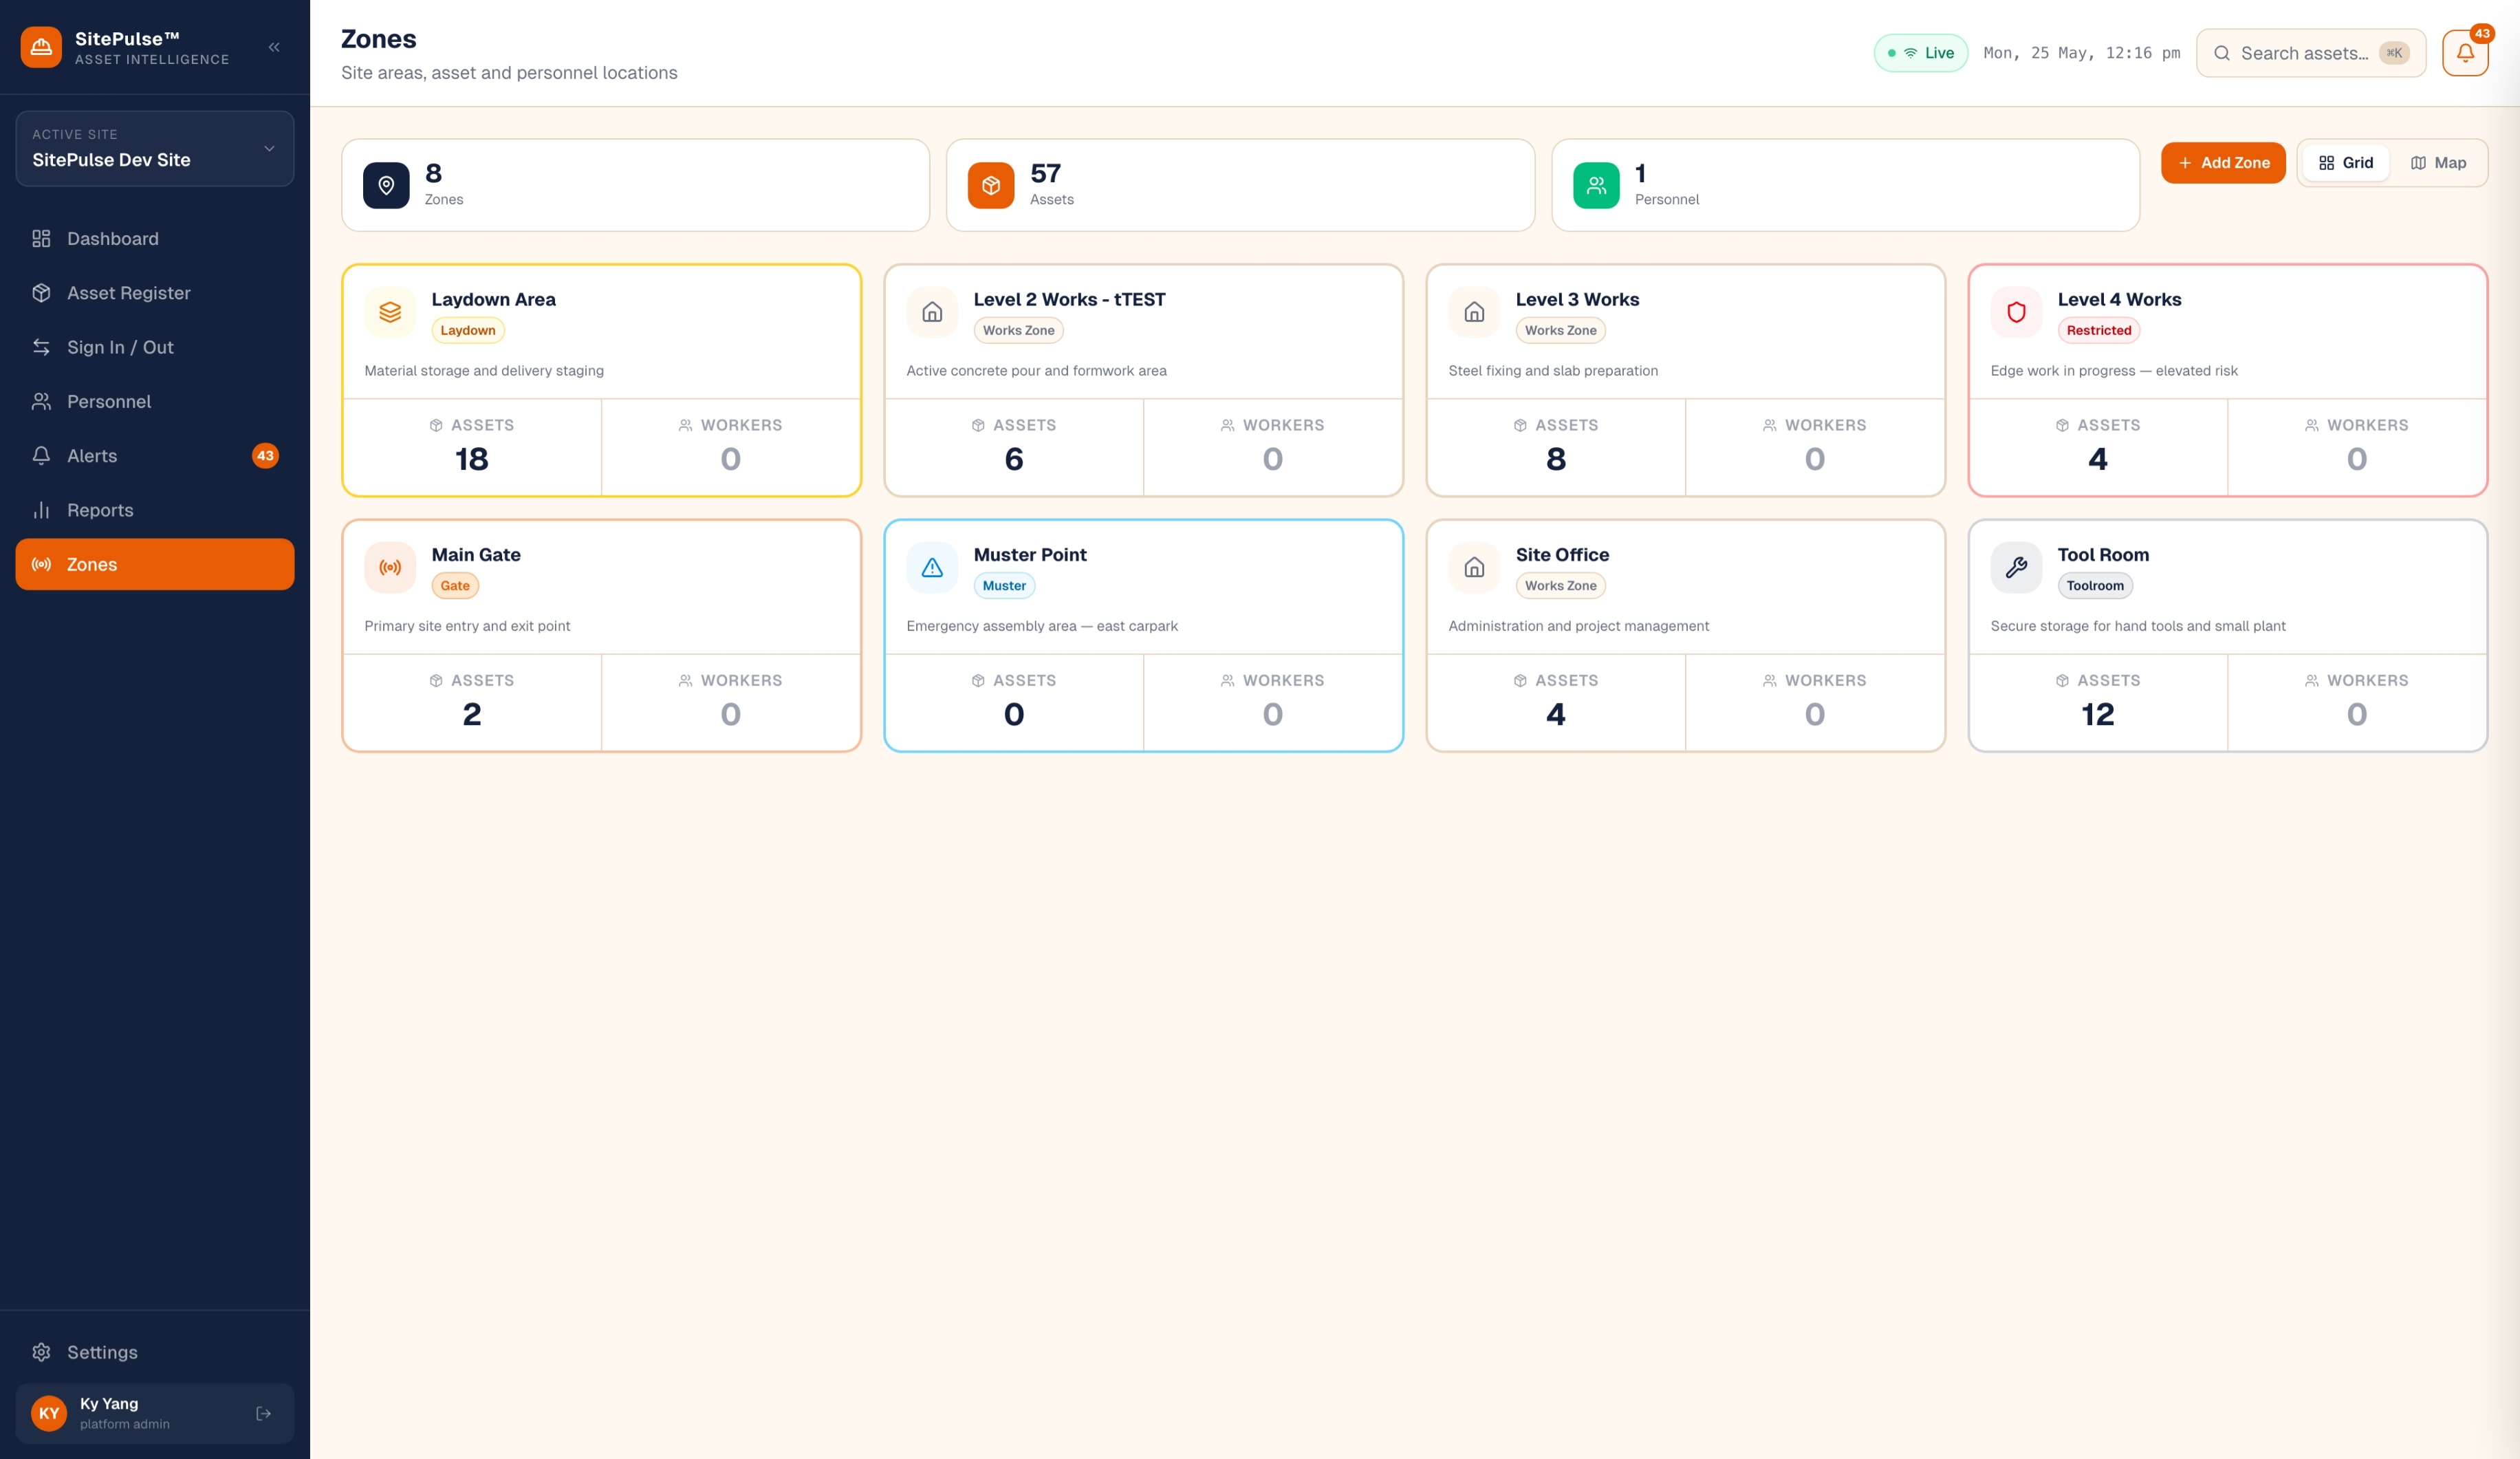Click the Main Gate zone title
This screenshot has height=1459, width=2520.
pos(476,554)
